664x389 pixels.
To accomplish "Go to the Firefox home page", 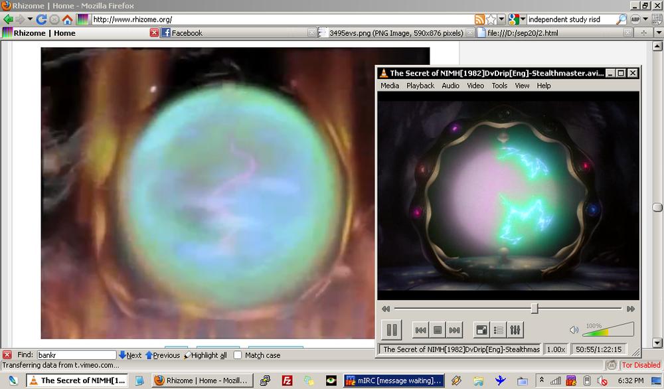I will click(67, 19).
